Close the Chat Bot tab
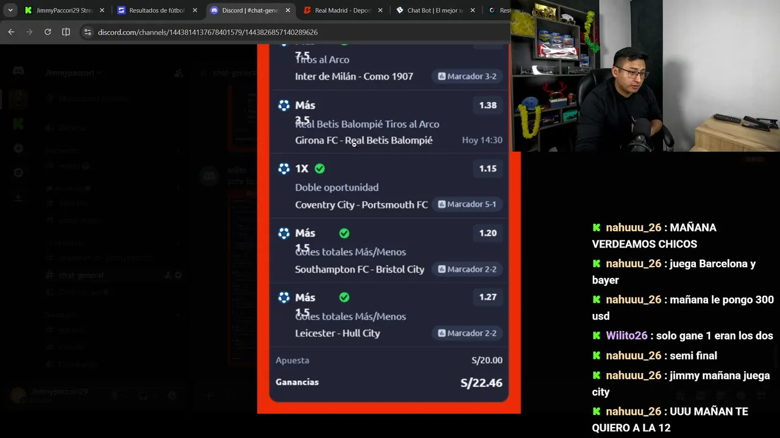 click(473, 10)
